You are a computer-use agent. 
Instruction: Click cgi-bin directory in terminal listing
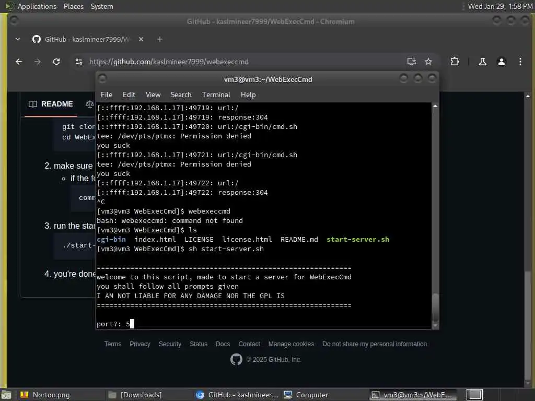[x=111, y=239]
